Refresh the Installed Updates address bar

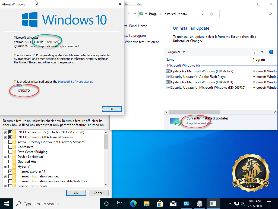(211, 14)
